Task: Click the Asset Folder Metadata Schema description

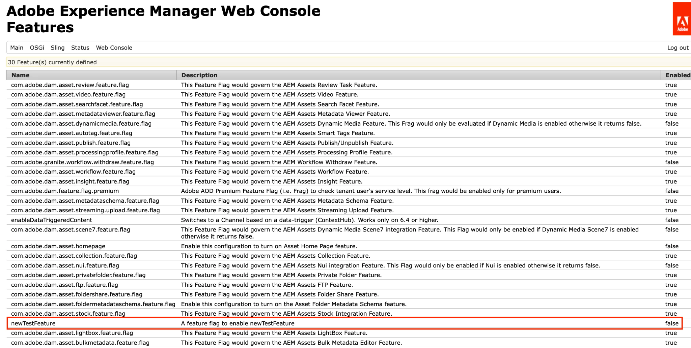Action: 294,304
